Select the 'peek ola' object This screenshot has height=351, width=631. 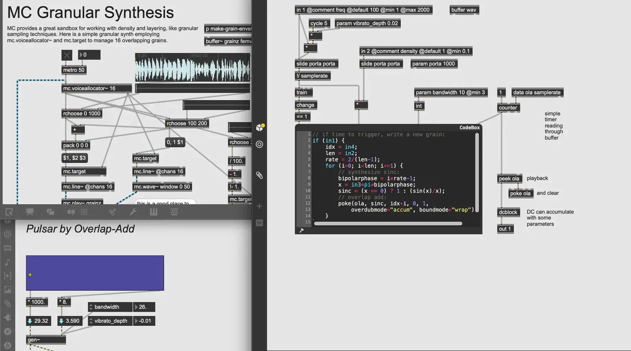click(510, 179)
